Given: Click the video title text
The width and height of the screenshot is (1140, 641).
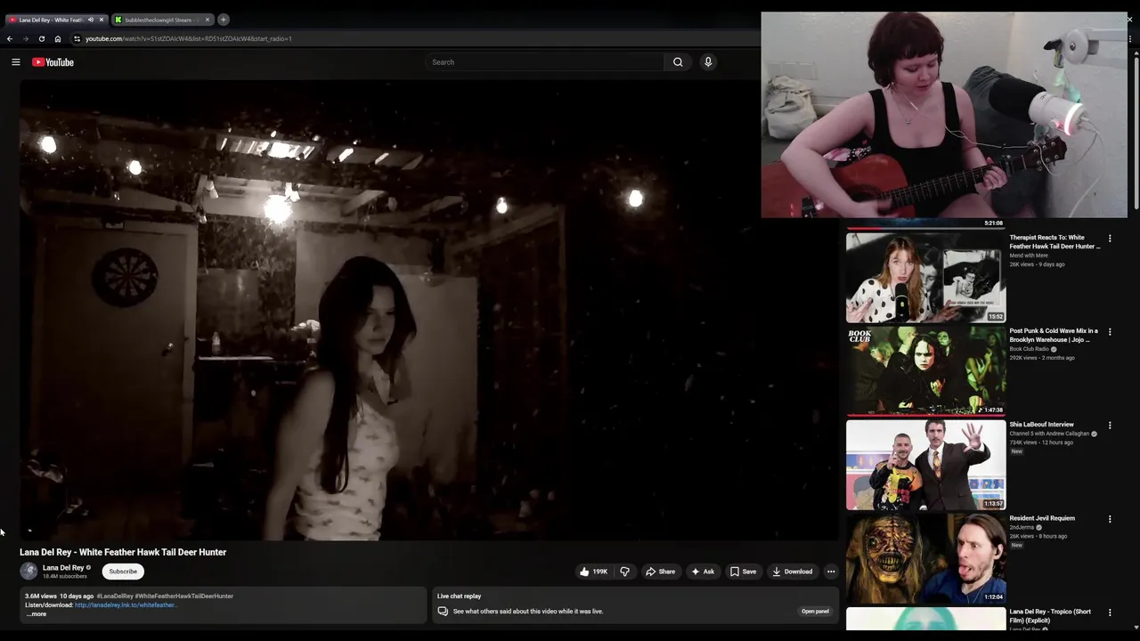Looking at the screenshot, I should coord(123,552).
